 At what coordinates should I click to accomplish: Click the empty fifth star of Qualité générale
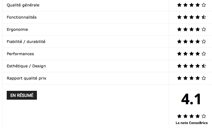point(204,5)
